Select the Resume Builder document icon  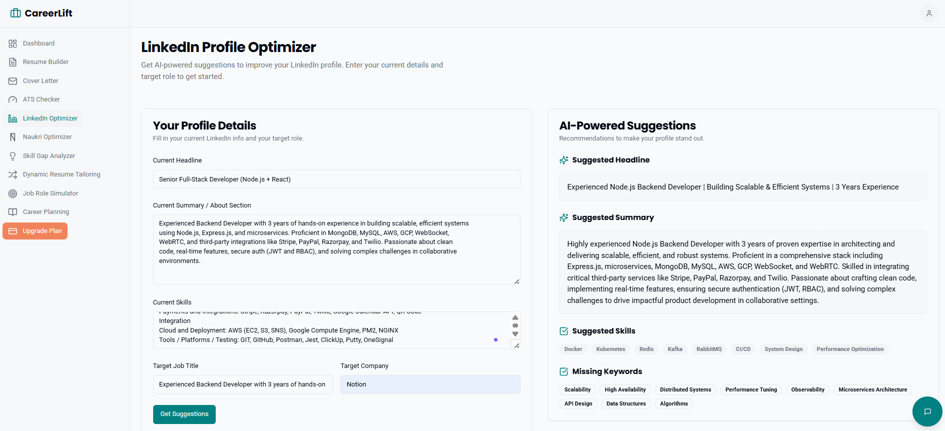(13, 61)
